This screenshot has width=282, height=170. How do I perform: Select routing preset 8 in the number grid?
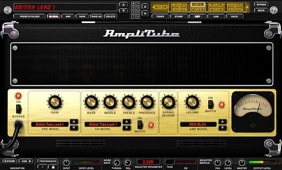(138, 16)
